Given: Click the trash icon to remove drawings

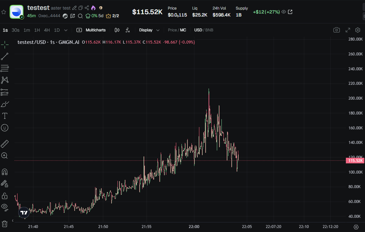Looking at the screenshot, I should [x=5, y=224].
